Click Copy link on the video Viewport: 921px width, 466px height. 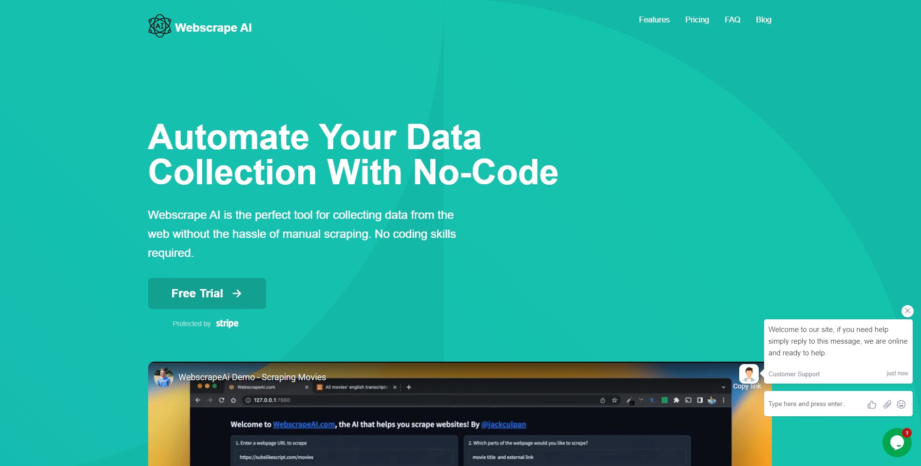(747, 386)
